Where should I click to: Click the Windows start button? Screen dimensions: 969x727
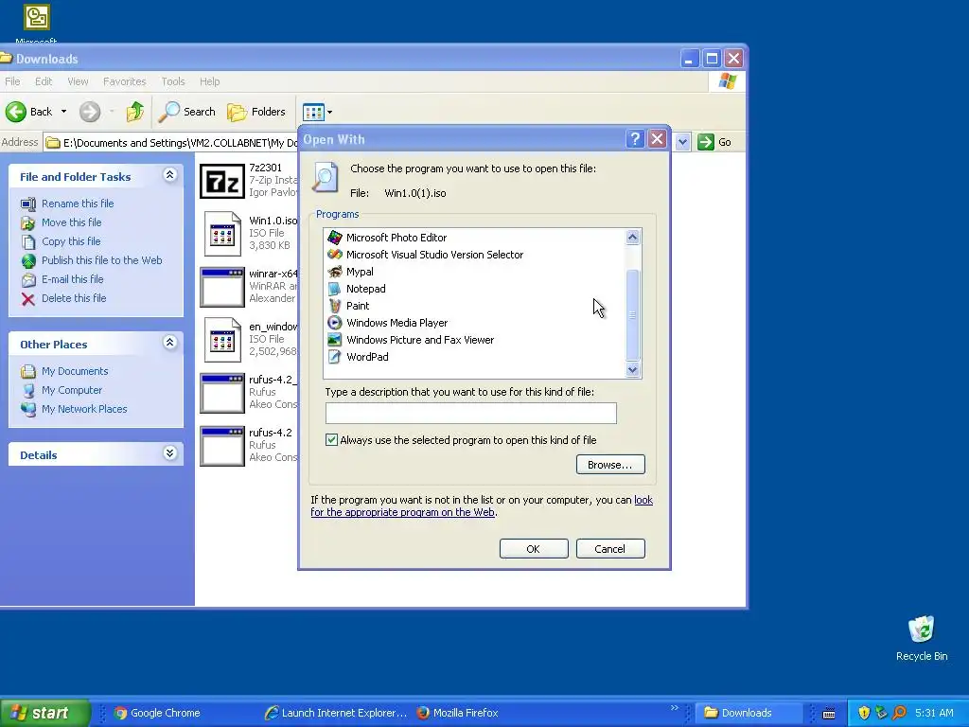pos(45,713)
